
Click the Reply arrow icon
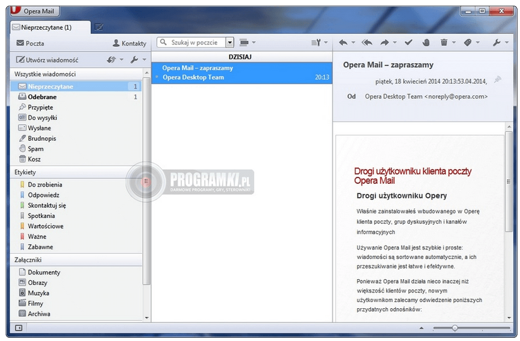coord(343,43)
